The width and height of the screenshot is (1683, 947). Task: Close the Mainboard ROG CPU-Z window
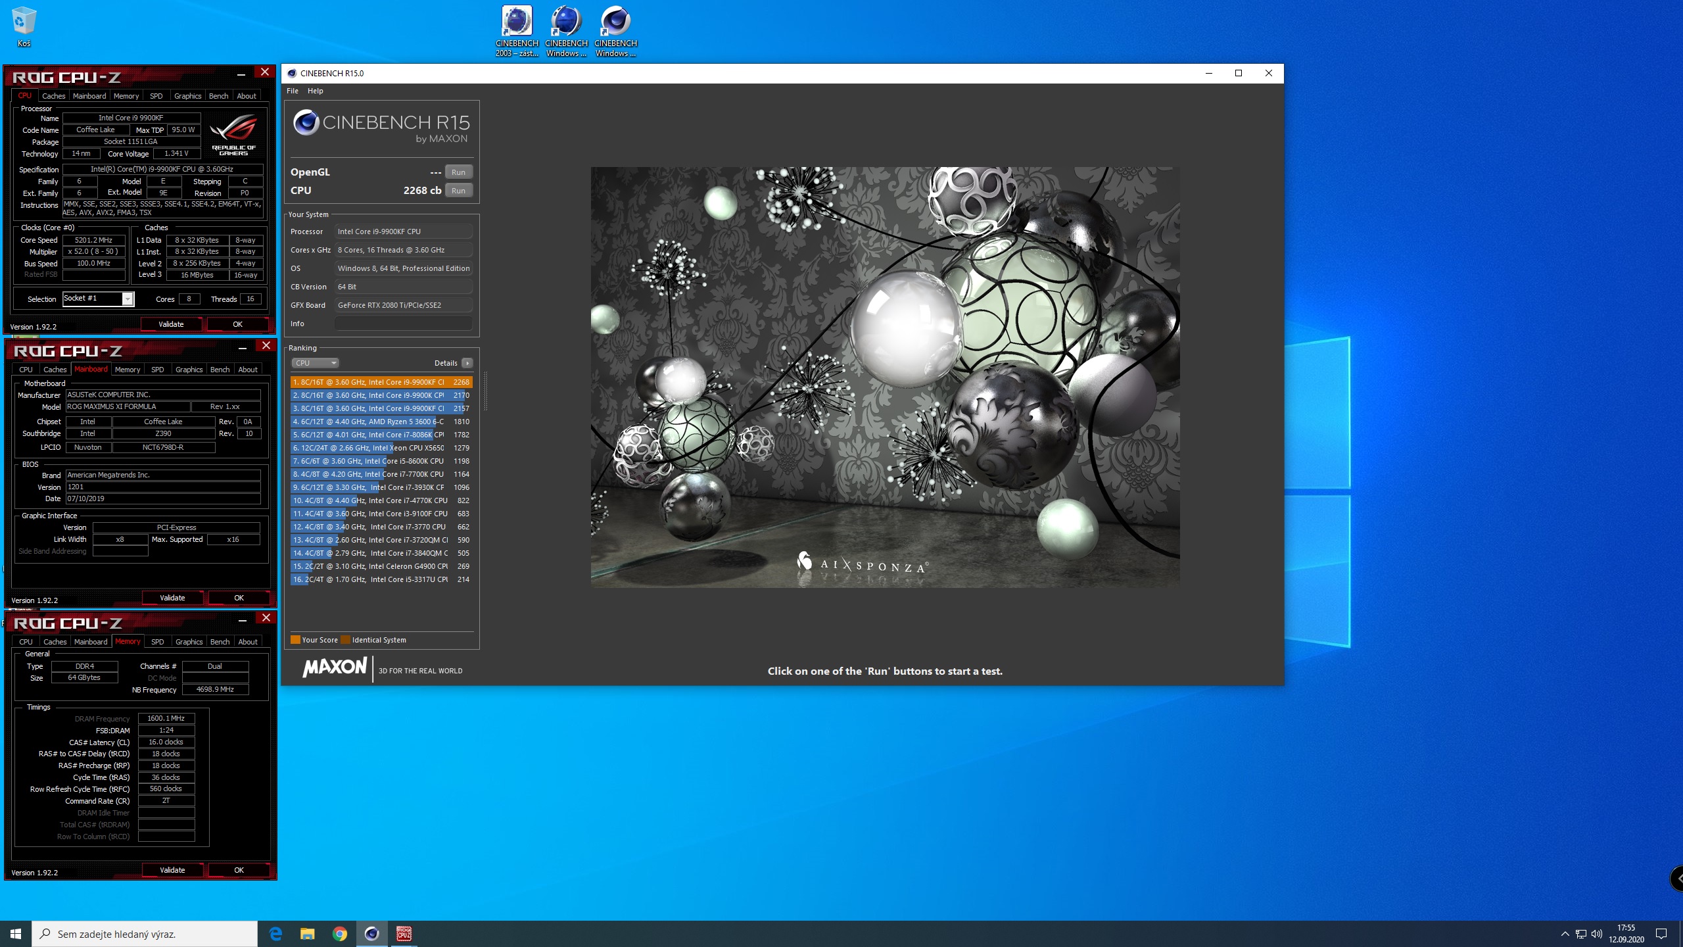coord(266,346)
